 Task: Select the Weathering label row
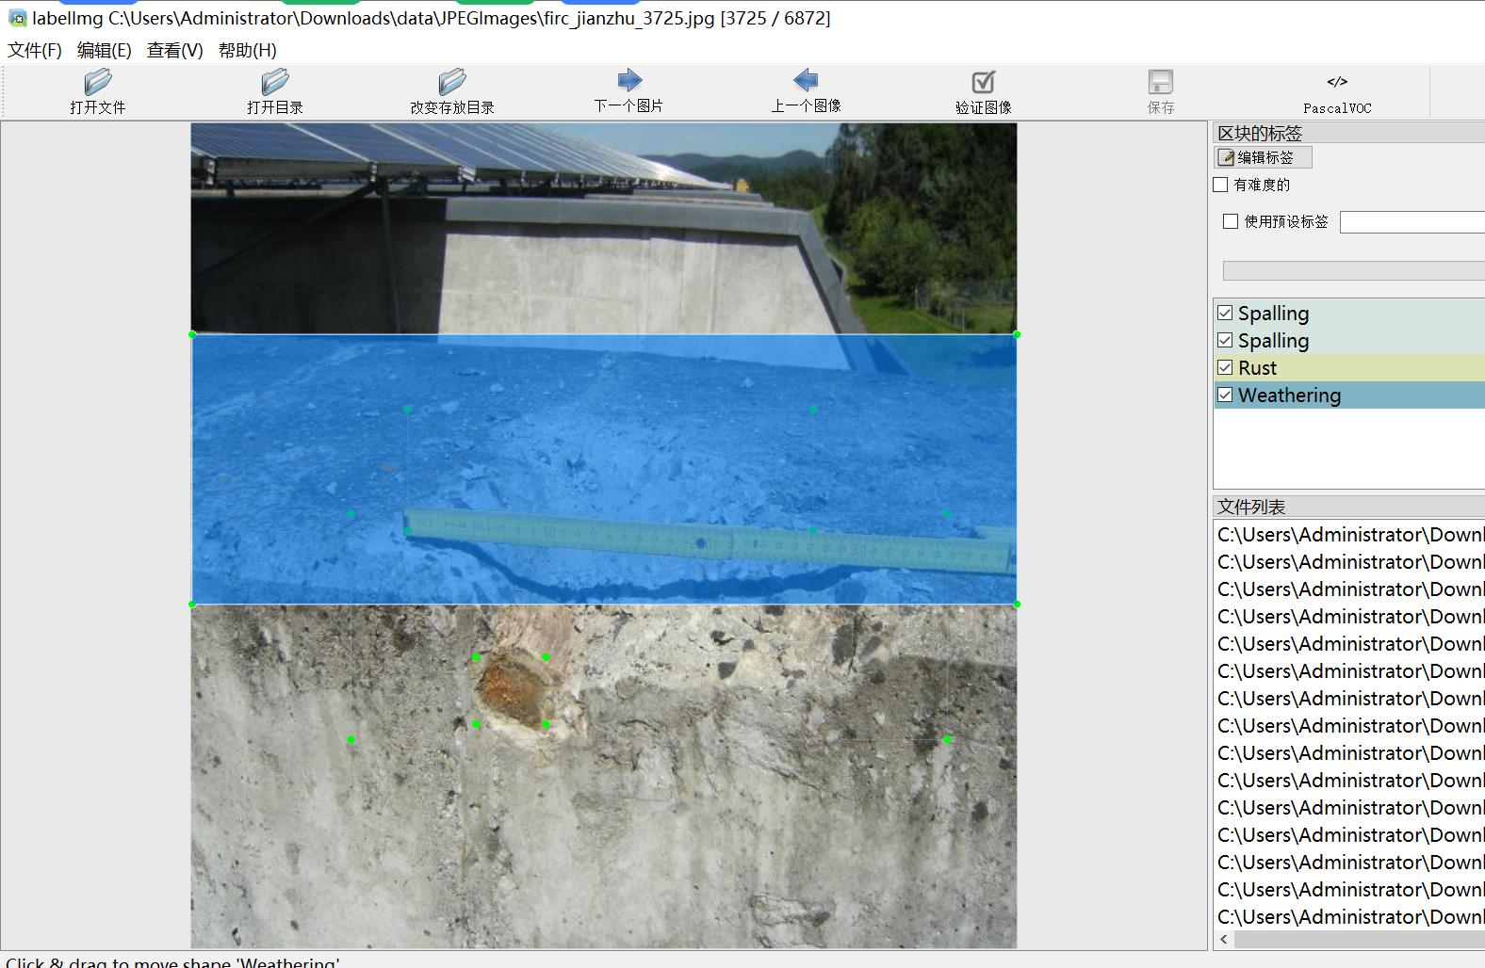[x=1349, y=395]
